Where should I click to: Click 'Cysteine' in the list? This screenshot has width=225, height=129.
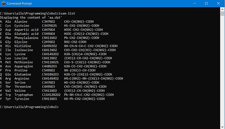(x=22, y=26)
